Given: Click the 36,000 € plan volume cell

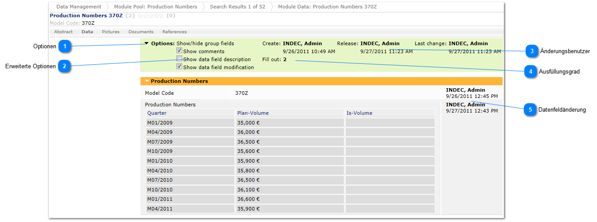Looking at the screenshot, I should [289, 132].
